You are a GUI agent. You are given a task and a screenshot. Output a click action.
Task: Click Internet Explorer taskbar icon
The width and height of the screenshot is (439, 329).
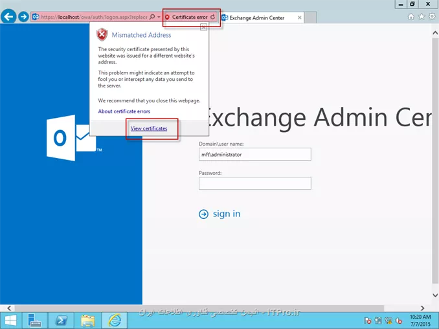point(115,321)
